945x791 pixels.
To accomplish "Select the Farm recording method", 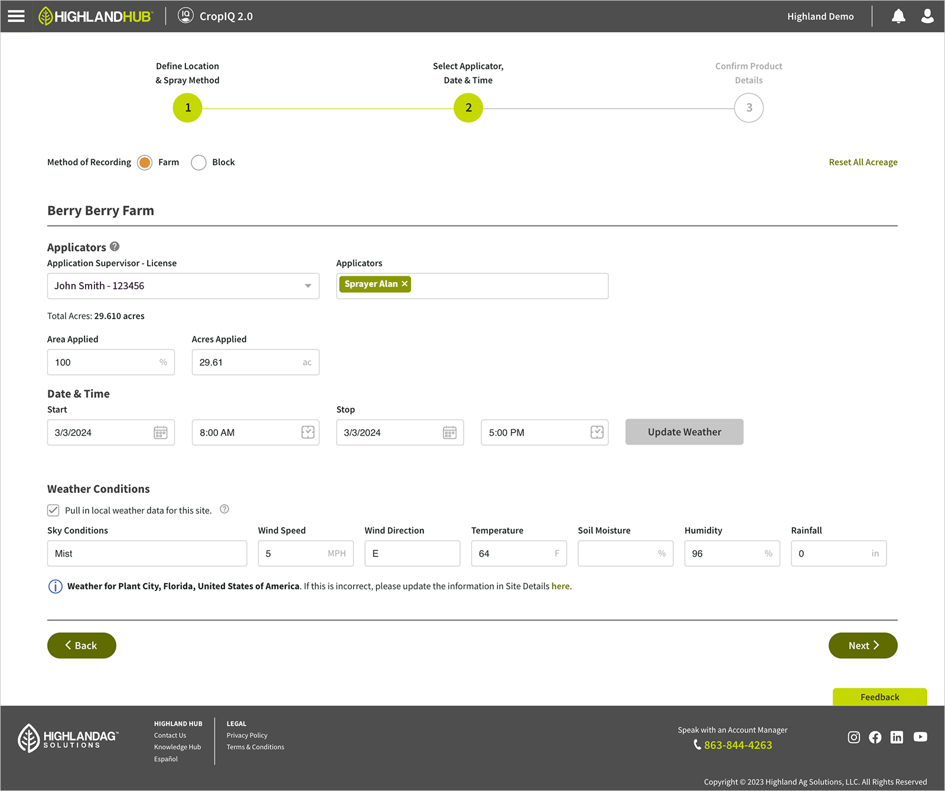I will click(144, 162).
